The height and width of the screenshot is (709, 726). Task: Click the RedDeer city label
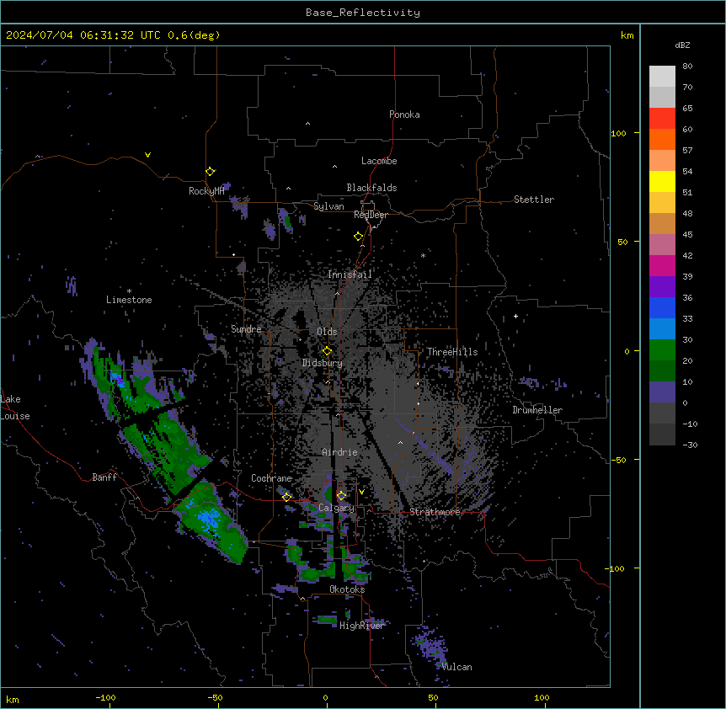(371, 215)
